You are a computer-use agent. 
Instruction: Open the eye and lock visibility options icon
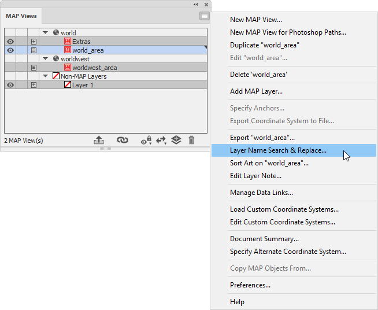[x=146, y=140]
